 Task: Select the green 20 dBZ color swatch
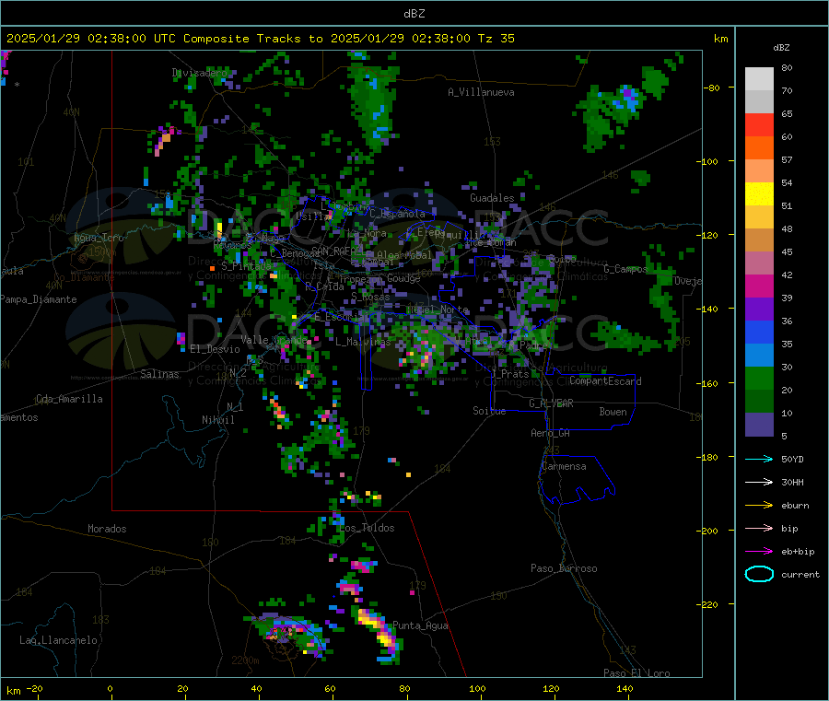tap(759, 378)
